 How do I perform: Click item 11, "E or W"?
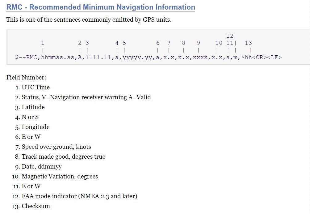[x=31, y=186]
